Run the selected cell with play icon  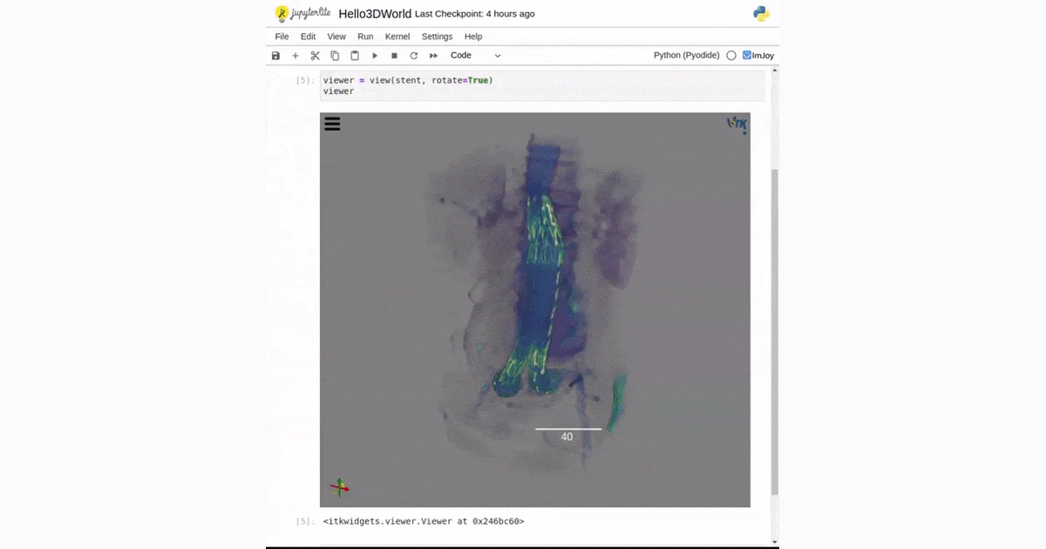tap(375, 56)
